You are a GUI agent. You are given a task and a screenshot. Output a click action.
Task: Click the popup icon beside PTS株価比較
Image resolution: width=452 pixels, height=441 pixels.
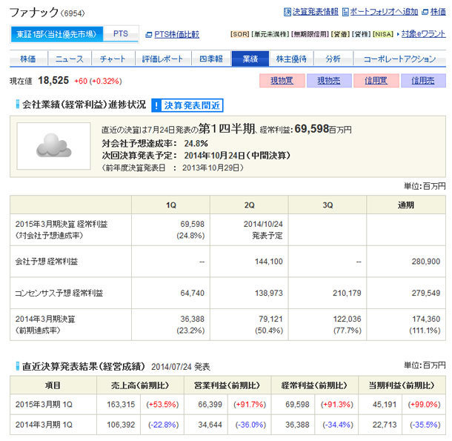(149, 35)
